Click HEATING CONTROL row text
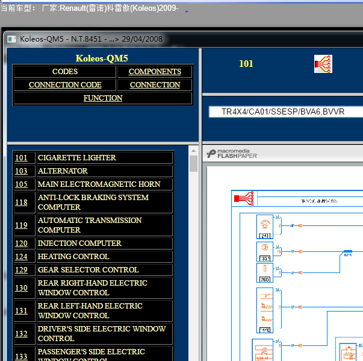The image size is (363, 361). [73, 257]
